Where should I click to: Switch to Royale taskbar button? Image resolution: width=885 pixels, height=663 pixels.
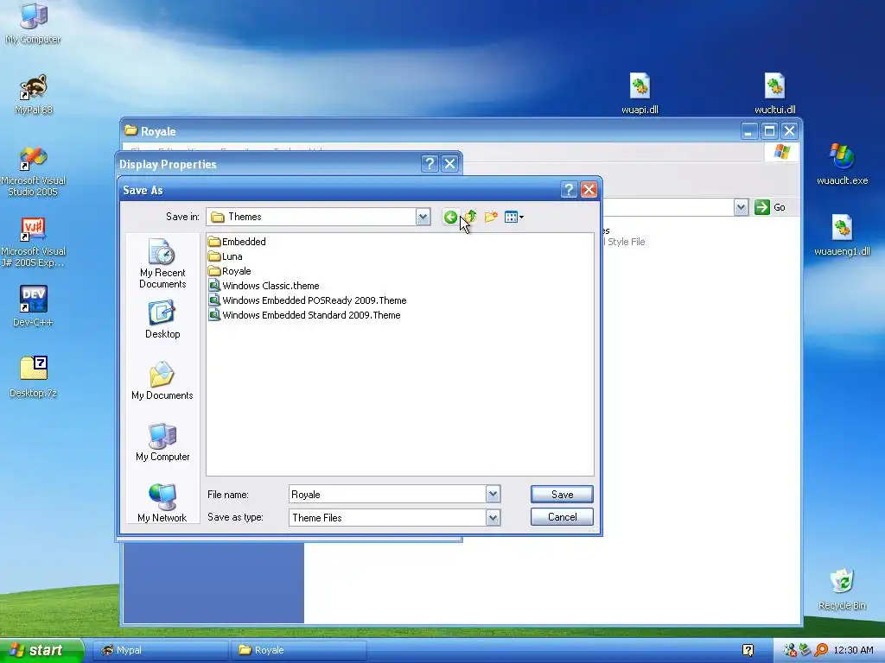point(299,650)
